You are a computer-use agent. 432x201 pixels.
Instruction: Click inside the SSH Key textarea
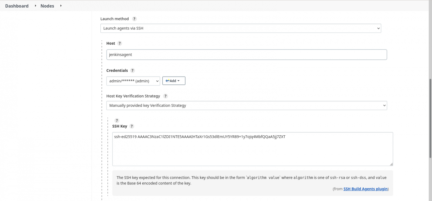click(253, 149)
